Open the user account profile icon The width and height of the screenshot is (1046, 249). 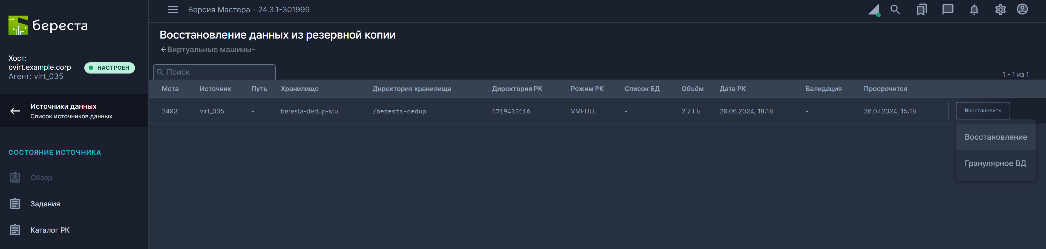pyautogui.click(x=1022, y=10)
